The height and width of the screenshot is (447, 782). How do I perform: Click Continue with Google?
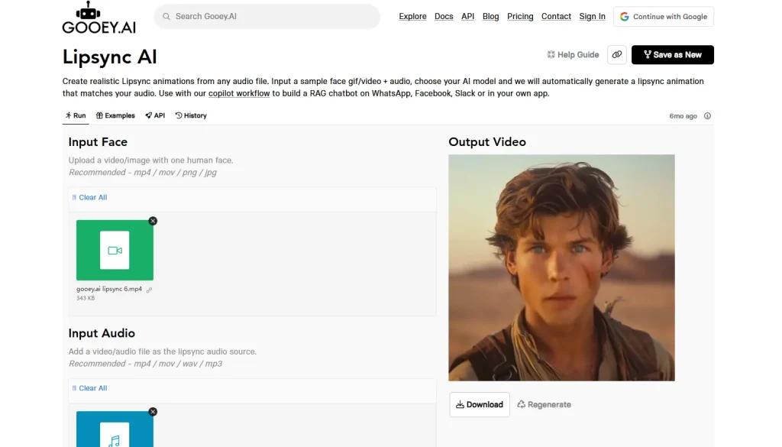click(x=663, y=16)
